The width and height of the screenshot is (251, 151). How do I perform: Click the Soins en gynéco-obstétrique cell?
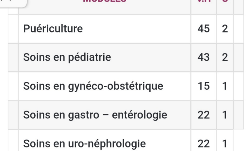[x=105, y=86]
